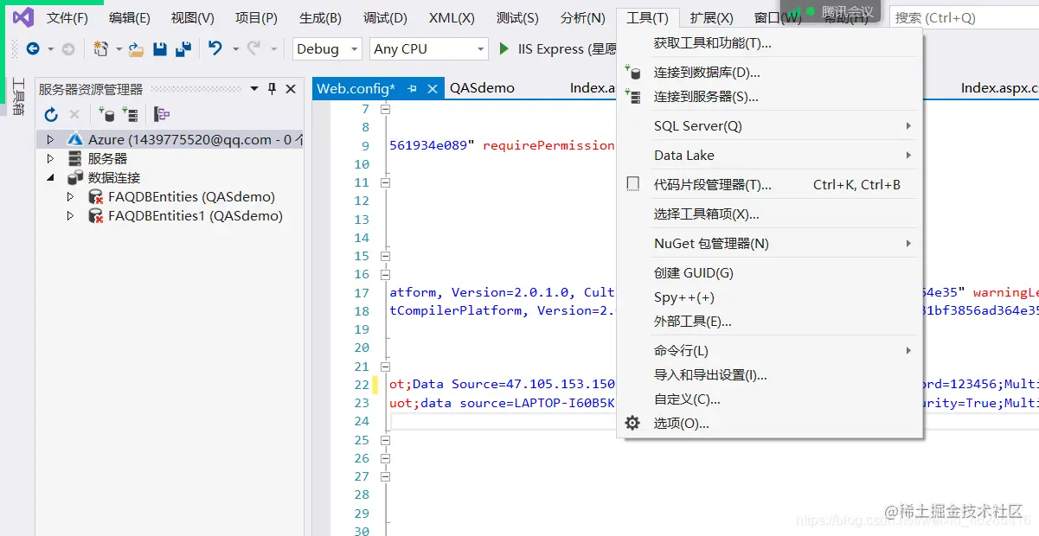Click the single-disk save icon
The width and height of the screenshot is (1039, 536).
tap(160, 49)
